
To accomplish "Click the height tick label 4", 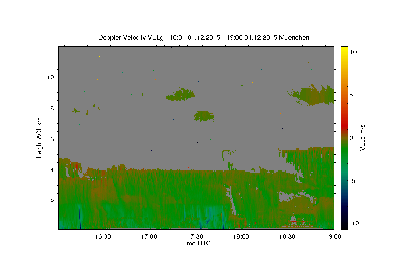I will click(x=52, y=170).
